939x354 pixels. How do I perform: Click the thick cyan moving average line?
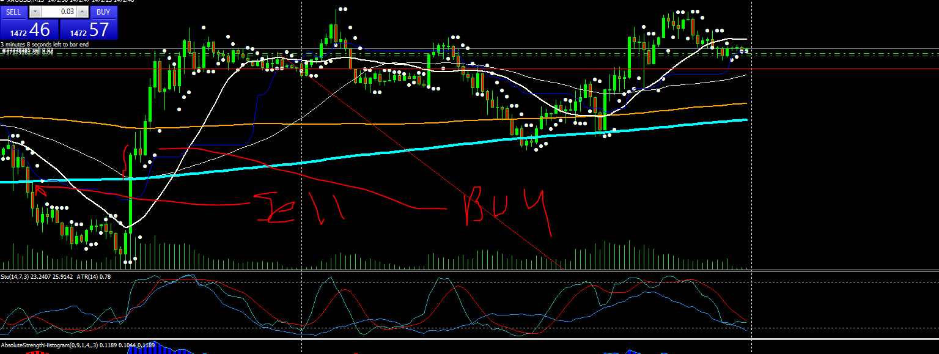click(x=672, y=126)
